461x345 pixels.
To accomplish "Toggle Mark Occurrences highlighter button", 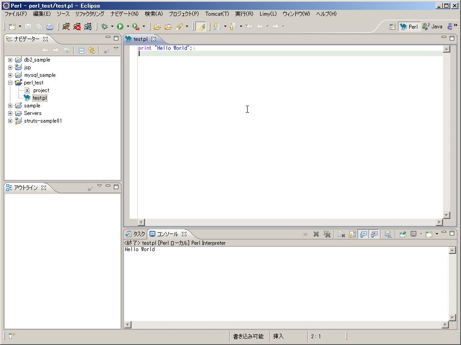I will [x=201, y=27].
